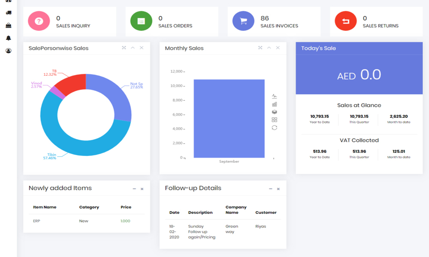Click the purple Vinod donut segment
This screenshot has width=429, height=257.
click(x=58, y=93)
